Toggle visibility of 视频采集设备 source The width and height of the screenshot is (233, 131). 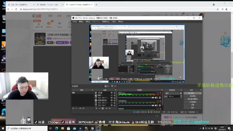(x=112, y=100)
